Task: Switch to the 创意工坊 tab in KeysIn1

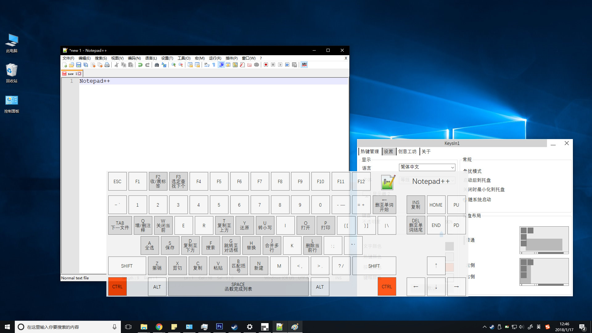Action: (407, 151)
